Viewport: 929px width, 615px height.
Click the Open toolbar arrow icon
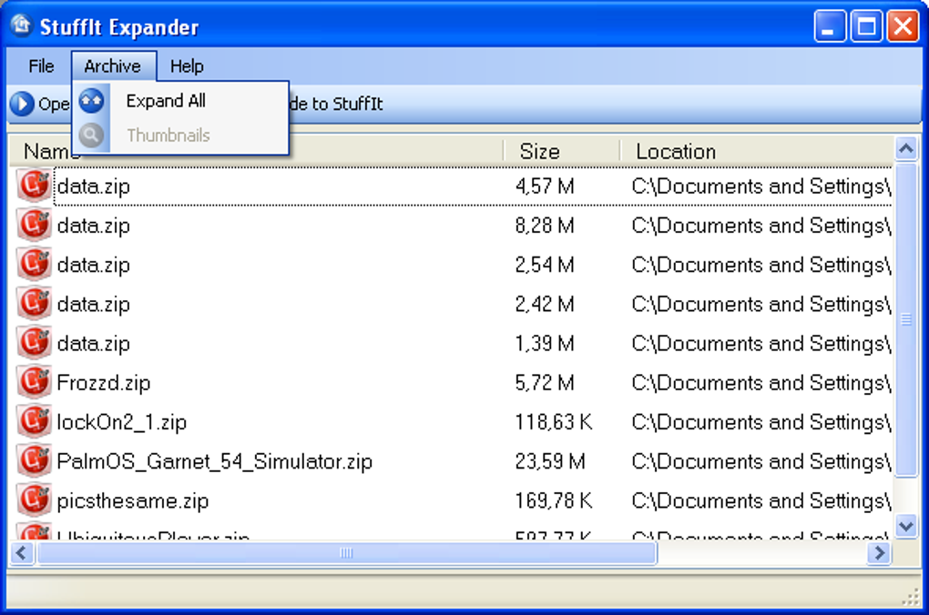[22, 105]
